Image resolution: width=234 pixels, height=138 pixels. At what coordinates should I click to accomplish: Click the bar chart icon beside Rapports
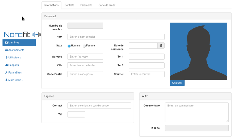click(x=6, y=65)
